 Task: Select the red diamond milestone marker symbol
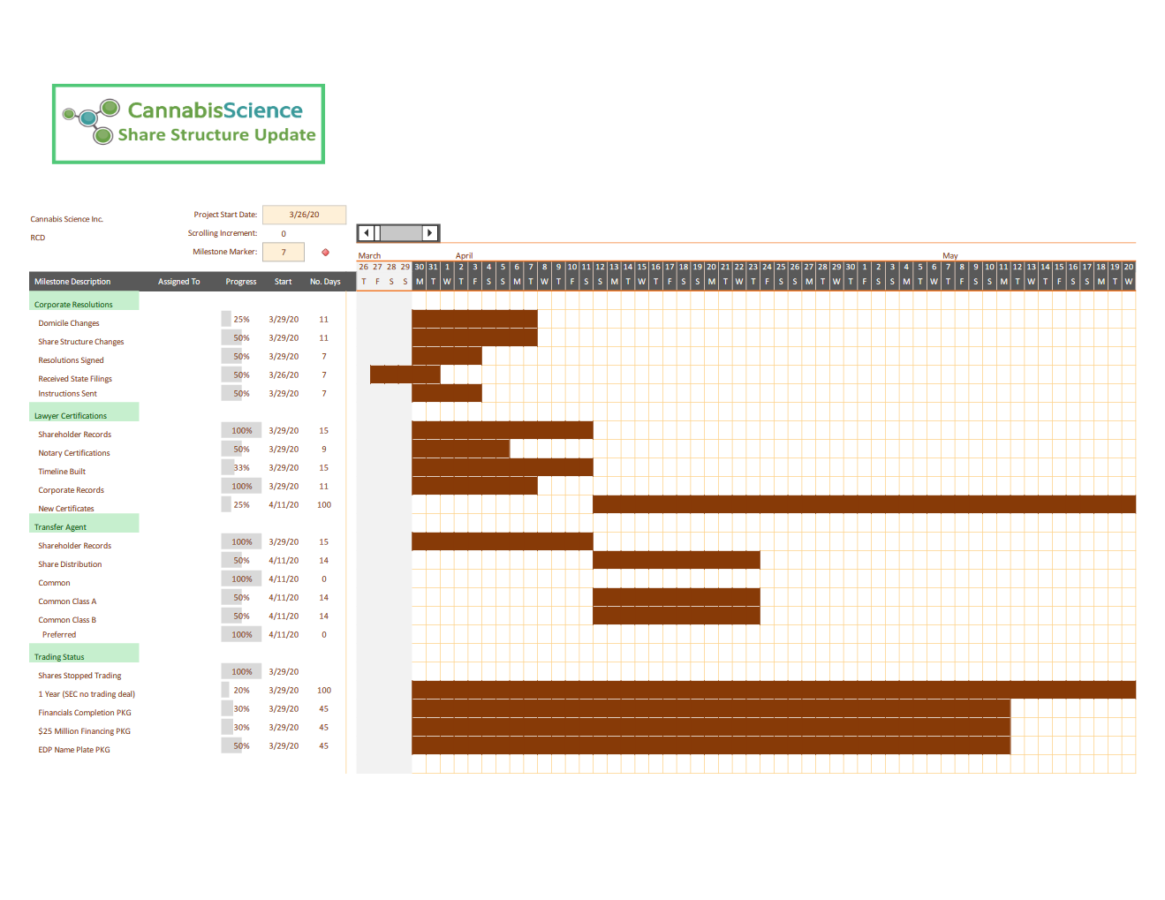click(324, 251)
